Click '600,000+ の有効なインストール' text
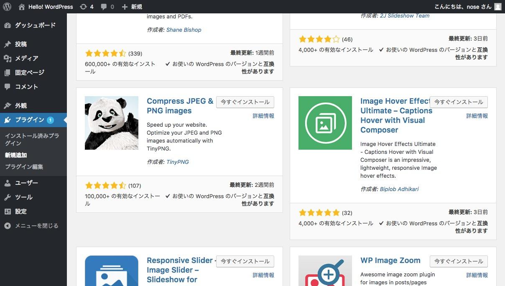 (120, 68)
